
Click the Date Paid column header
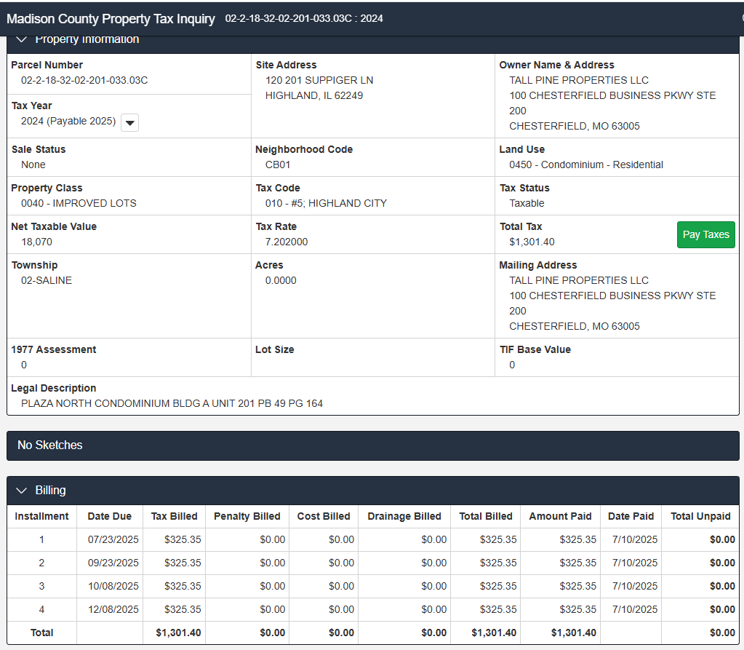click(x=631, y=516)
